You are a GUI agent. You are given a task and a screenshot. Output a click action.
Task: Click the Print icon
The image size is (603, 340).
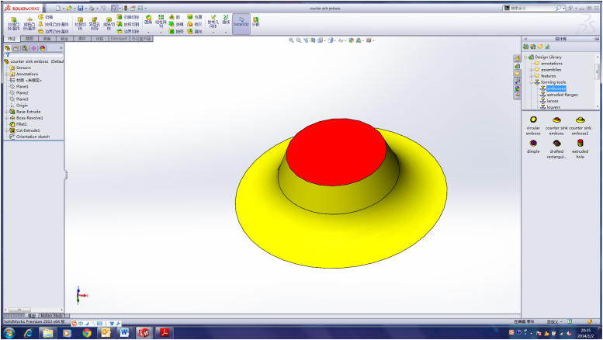click(x=92, y=8)
